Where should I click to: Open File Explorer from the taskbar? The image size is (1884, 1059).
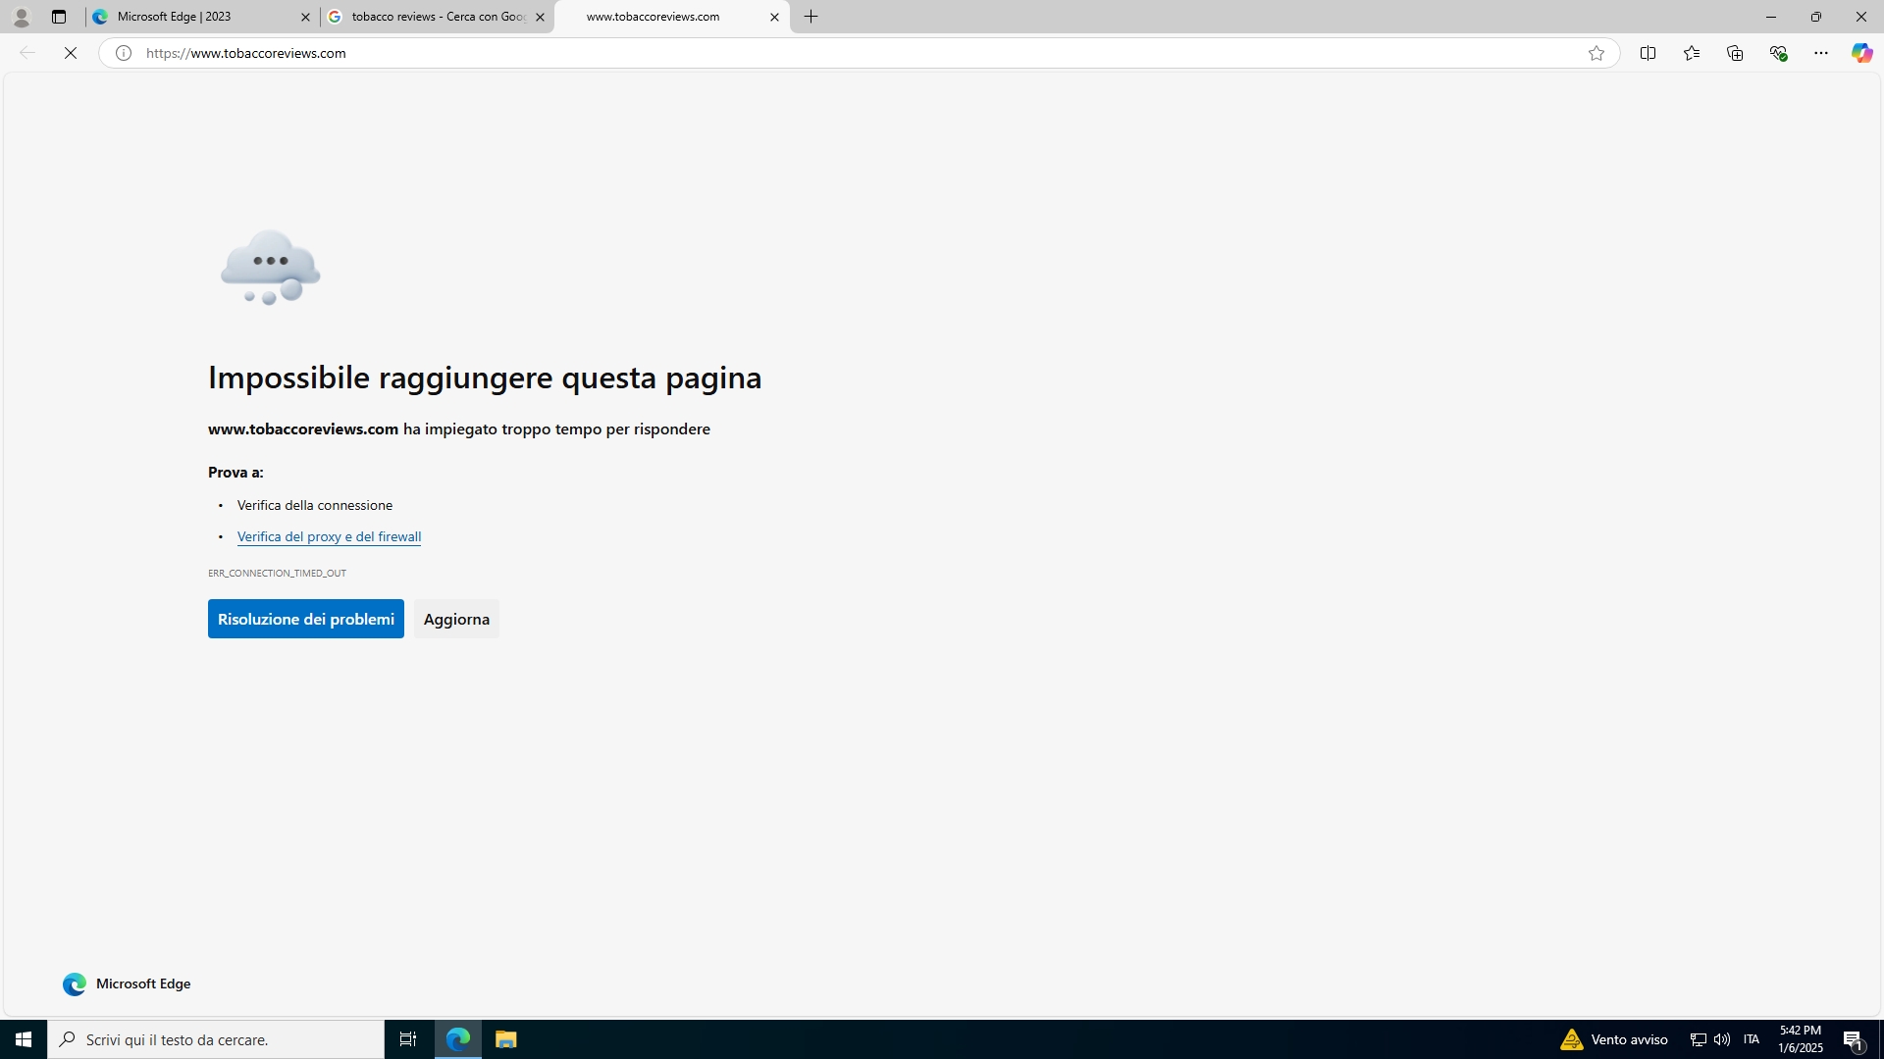pyautogui.click(x=505, y=1039)
